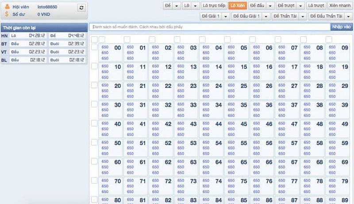354x204 pixels.
Task: Check the row checkbox beside number 70
Action: (x=94, y=181)
